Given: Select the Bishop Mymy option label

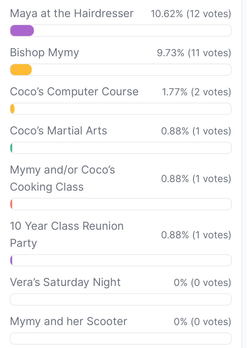Looking at the screenshot, I should [x=45, y=53].
